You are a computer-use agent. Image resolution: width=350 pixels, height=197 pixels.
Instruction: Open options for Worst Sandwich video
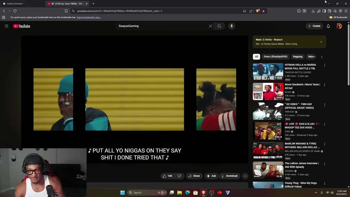325,85
